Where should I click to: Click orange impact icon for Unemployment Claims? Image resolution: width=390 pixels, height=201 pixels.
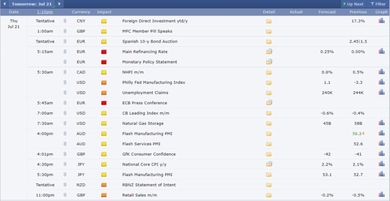pos(104,93)
